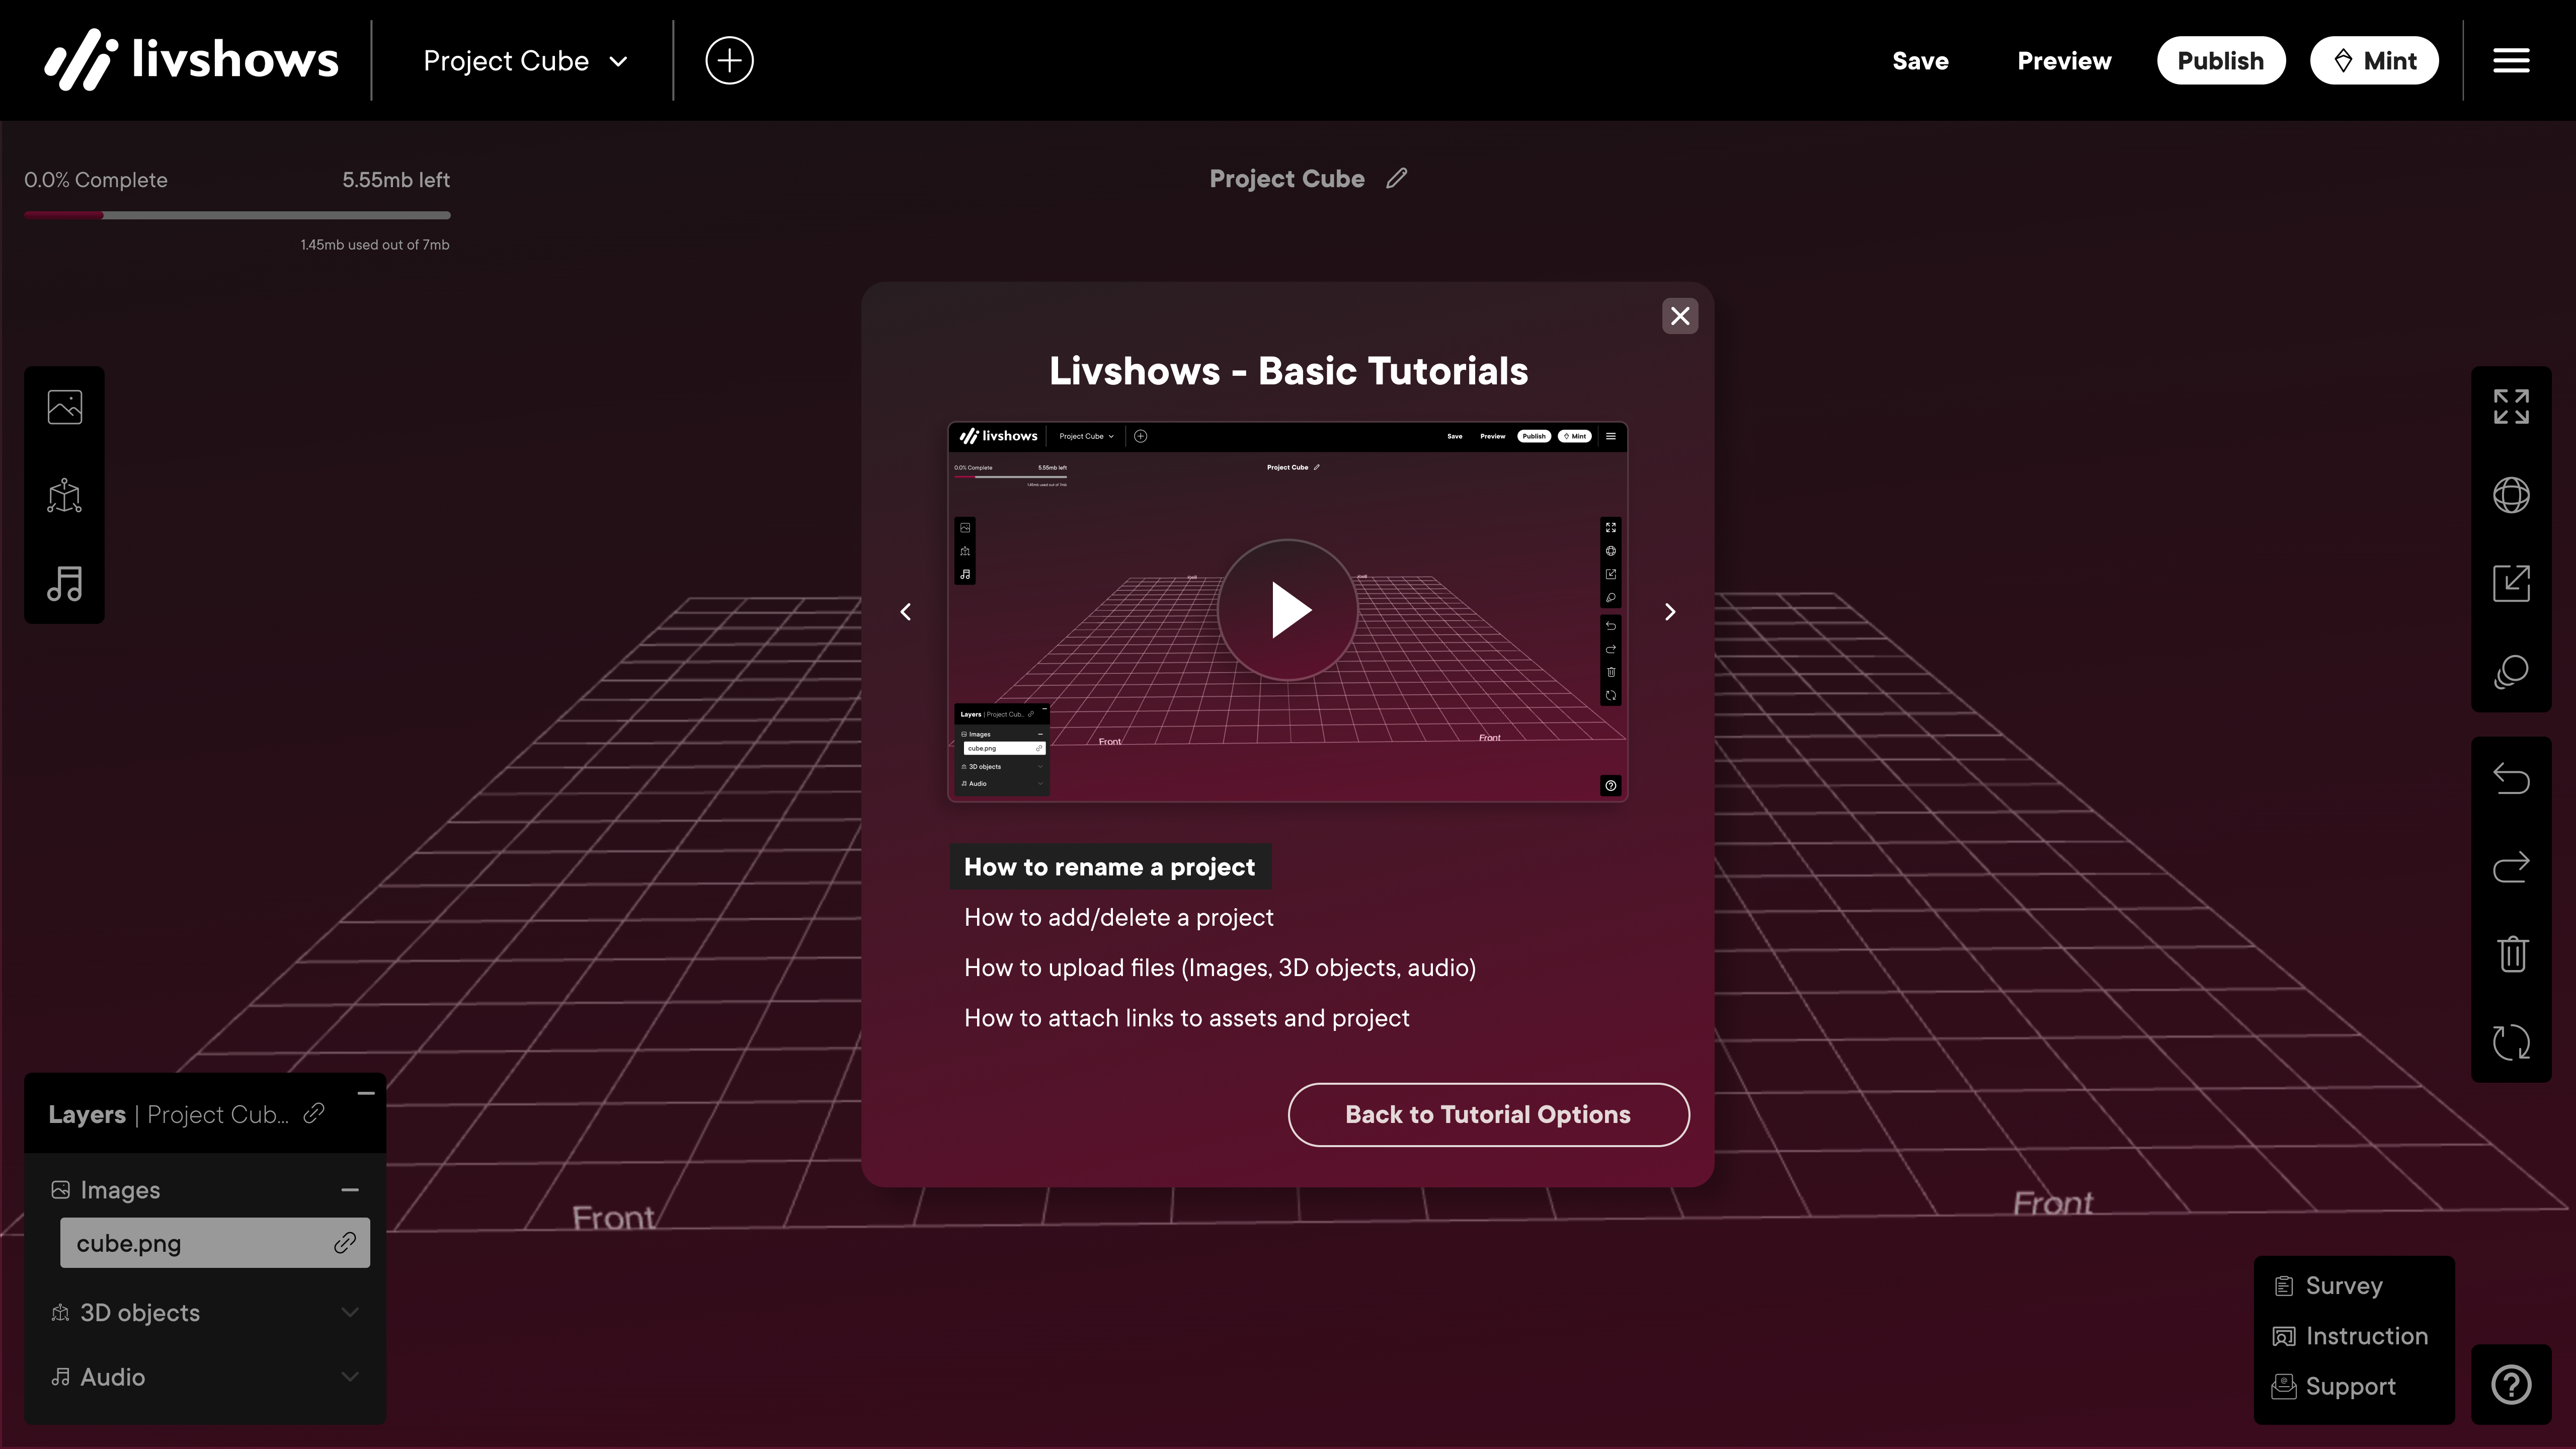Screen dimensions: 2576x1449
Task: Click the link icon on cube.png
Action: point(345,1243)
